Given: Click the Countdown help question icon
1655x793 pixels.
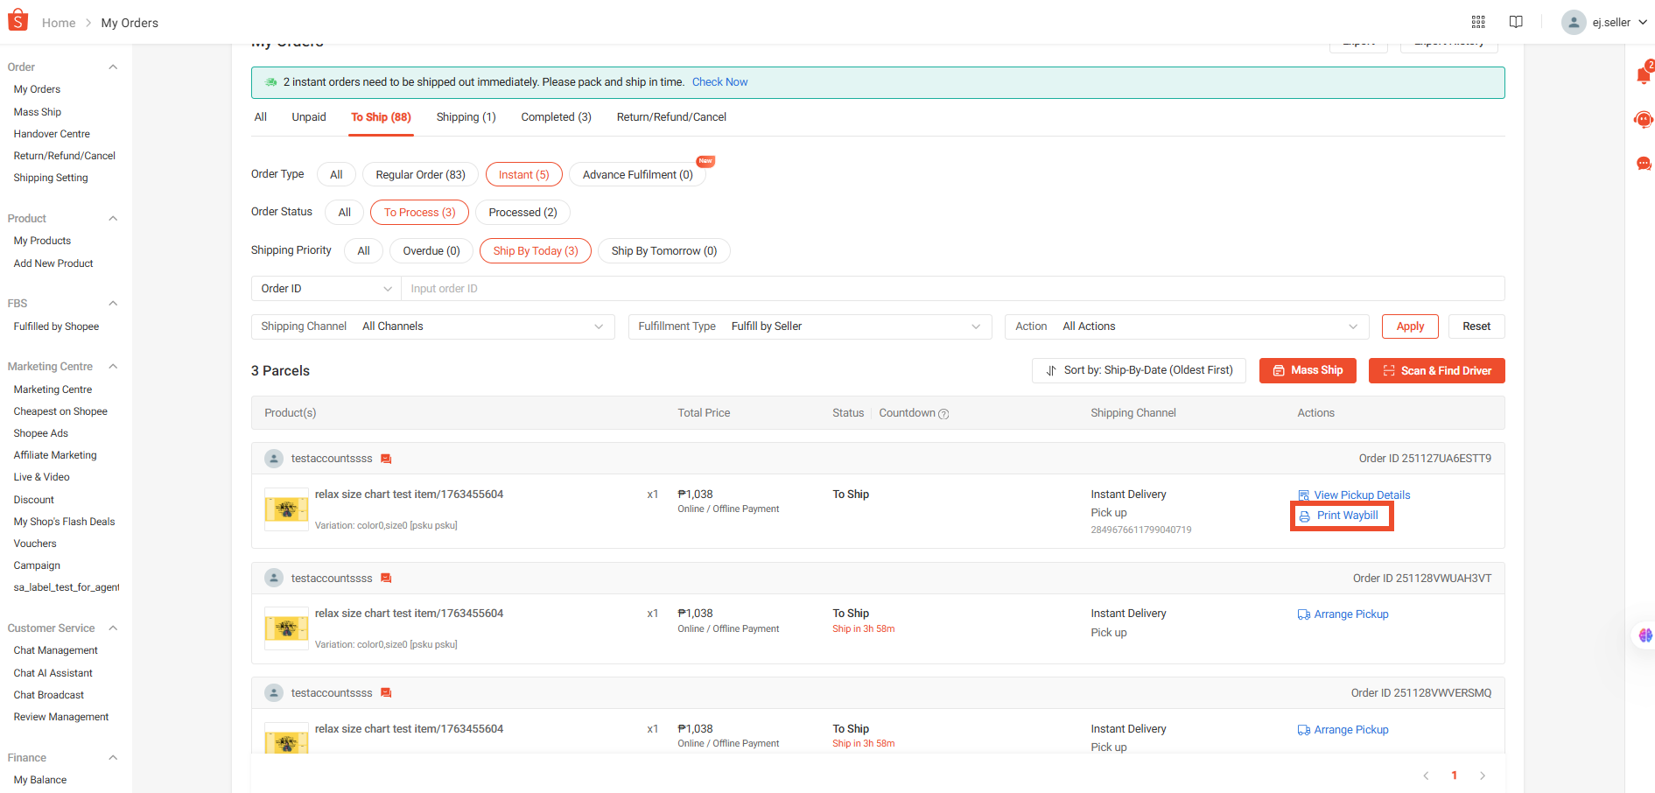Looking at the screenshot, I should pos(943,414).
